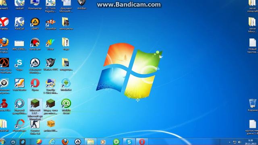Select the IMG_15092 image file

(19, 45)
